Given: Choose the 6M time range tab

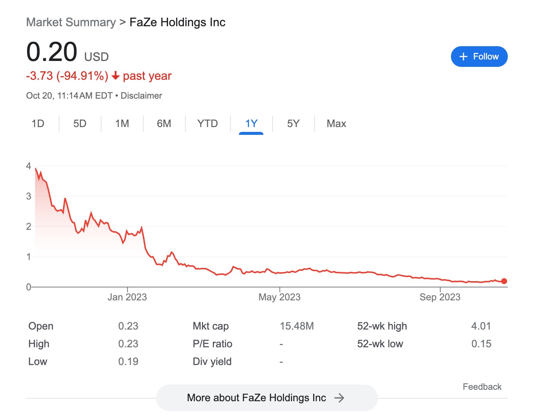Looking at the screenshot, I should click(x=164, y=123).
